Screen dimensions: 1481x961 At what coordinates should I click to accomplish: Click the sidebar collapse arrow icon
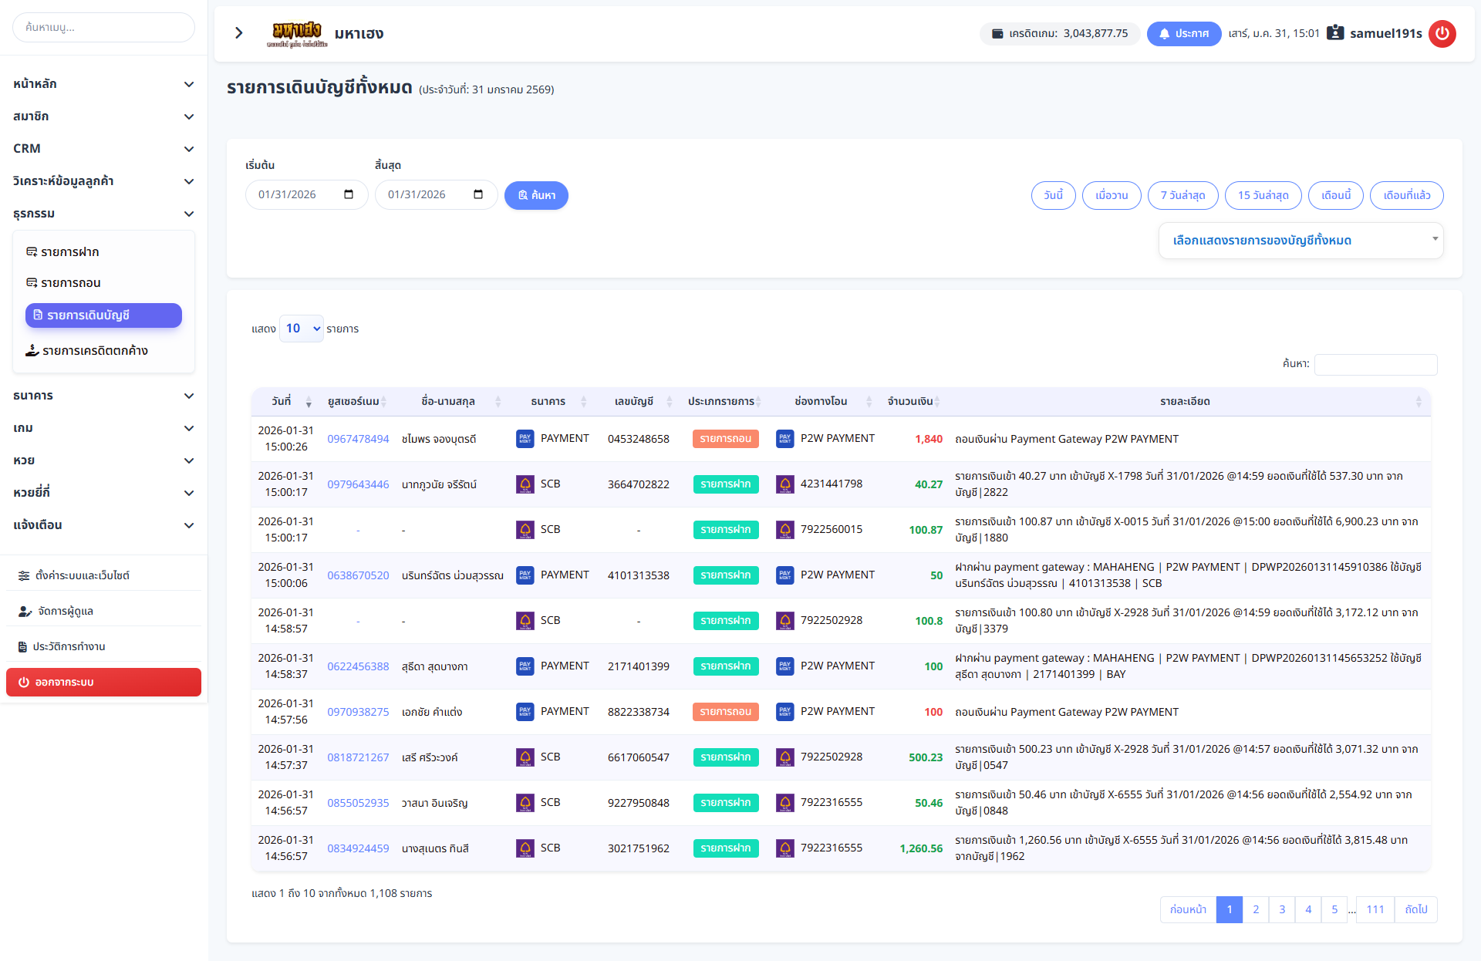pyautogui.click(x=239, y=33)
